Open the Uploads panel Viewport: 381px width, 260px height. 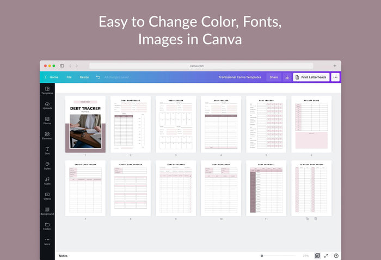tap(47, 105)
